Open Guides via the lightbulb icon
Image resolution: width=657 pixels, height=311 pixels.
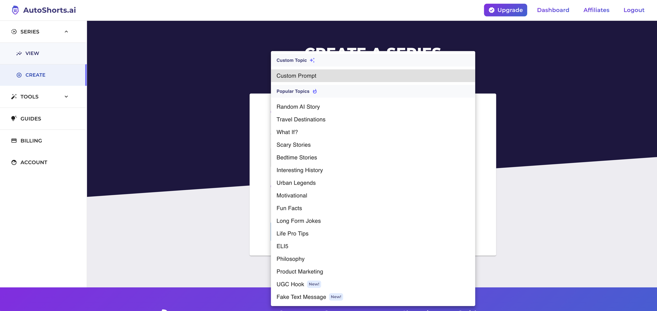(13, 119)
